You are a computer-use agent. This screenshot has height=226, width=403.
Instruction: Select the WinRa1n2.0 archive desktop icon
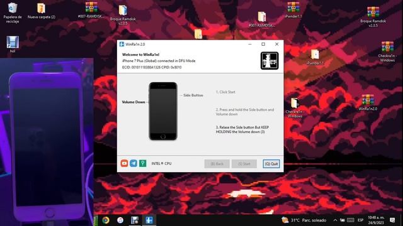368,102
